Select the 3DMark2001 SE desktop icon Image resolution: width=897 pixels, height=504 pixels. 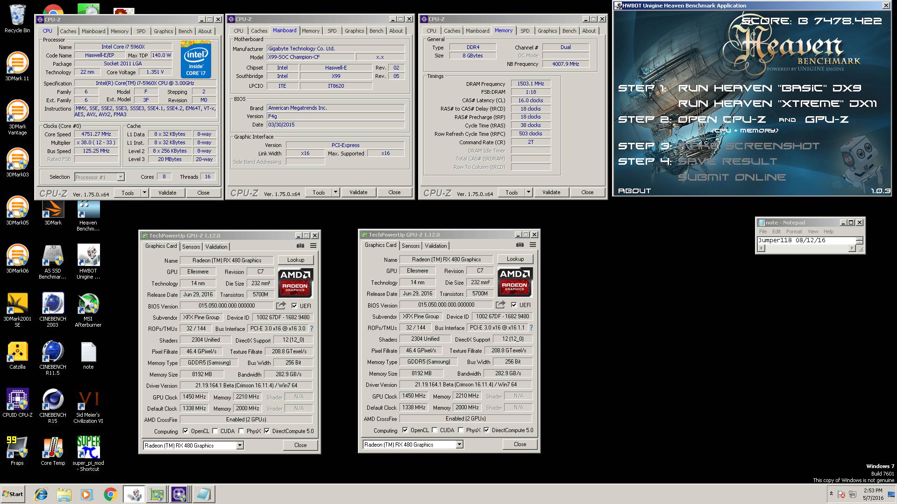[17, 309]
